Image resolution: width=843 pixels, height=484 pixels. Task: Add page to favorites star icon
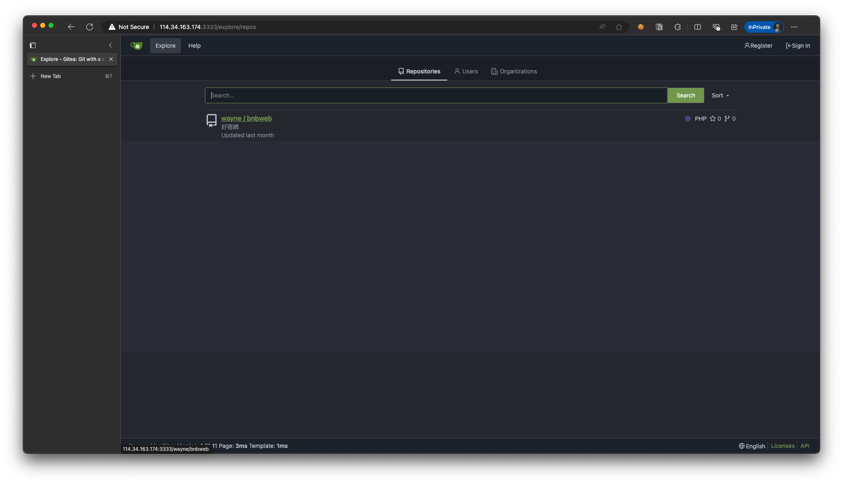click(619, 27)
